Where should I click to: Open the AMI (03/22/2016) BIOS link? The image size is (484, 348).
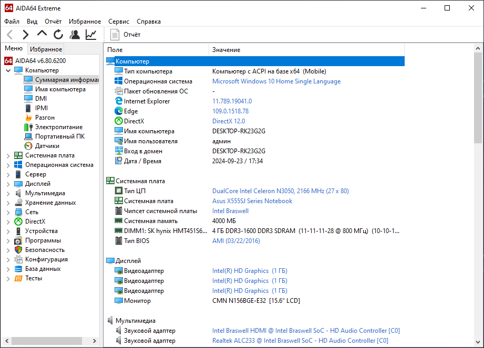[x=236, y=241]
